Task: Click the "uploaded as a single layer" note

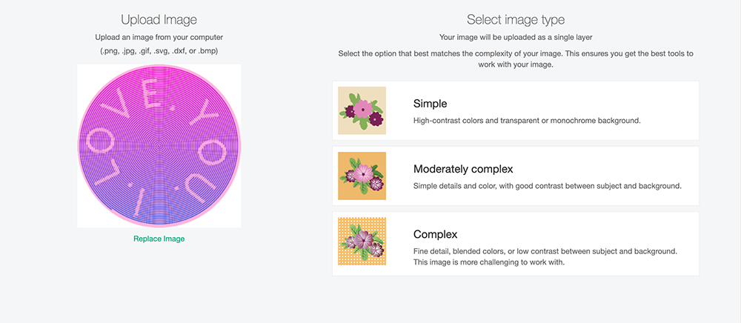Action: [516, 37]
